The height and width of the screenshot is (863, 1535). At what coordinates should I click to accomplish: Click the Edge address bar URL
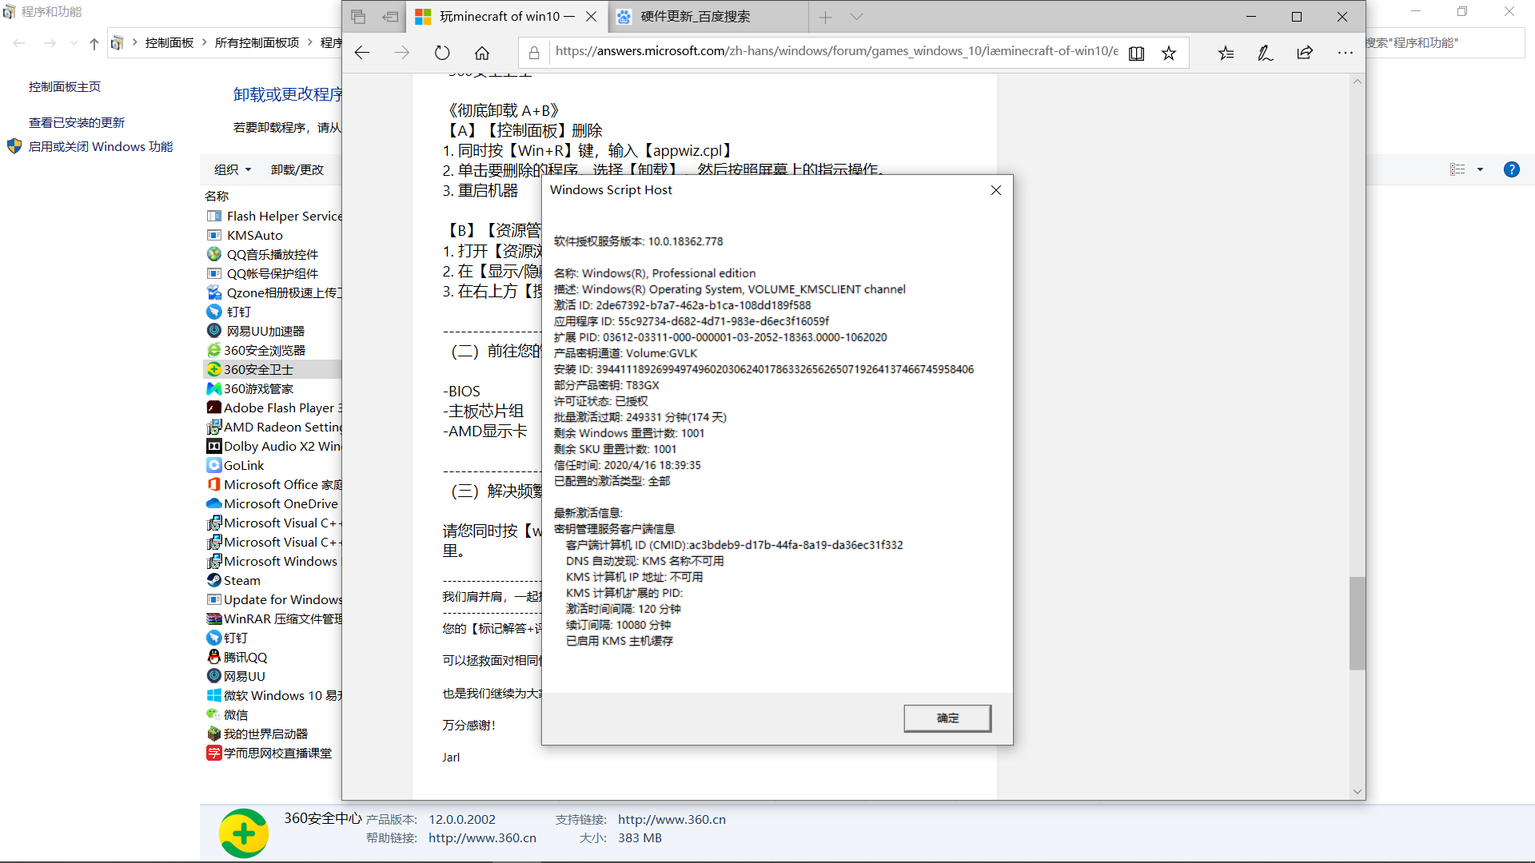836,51
